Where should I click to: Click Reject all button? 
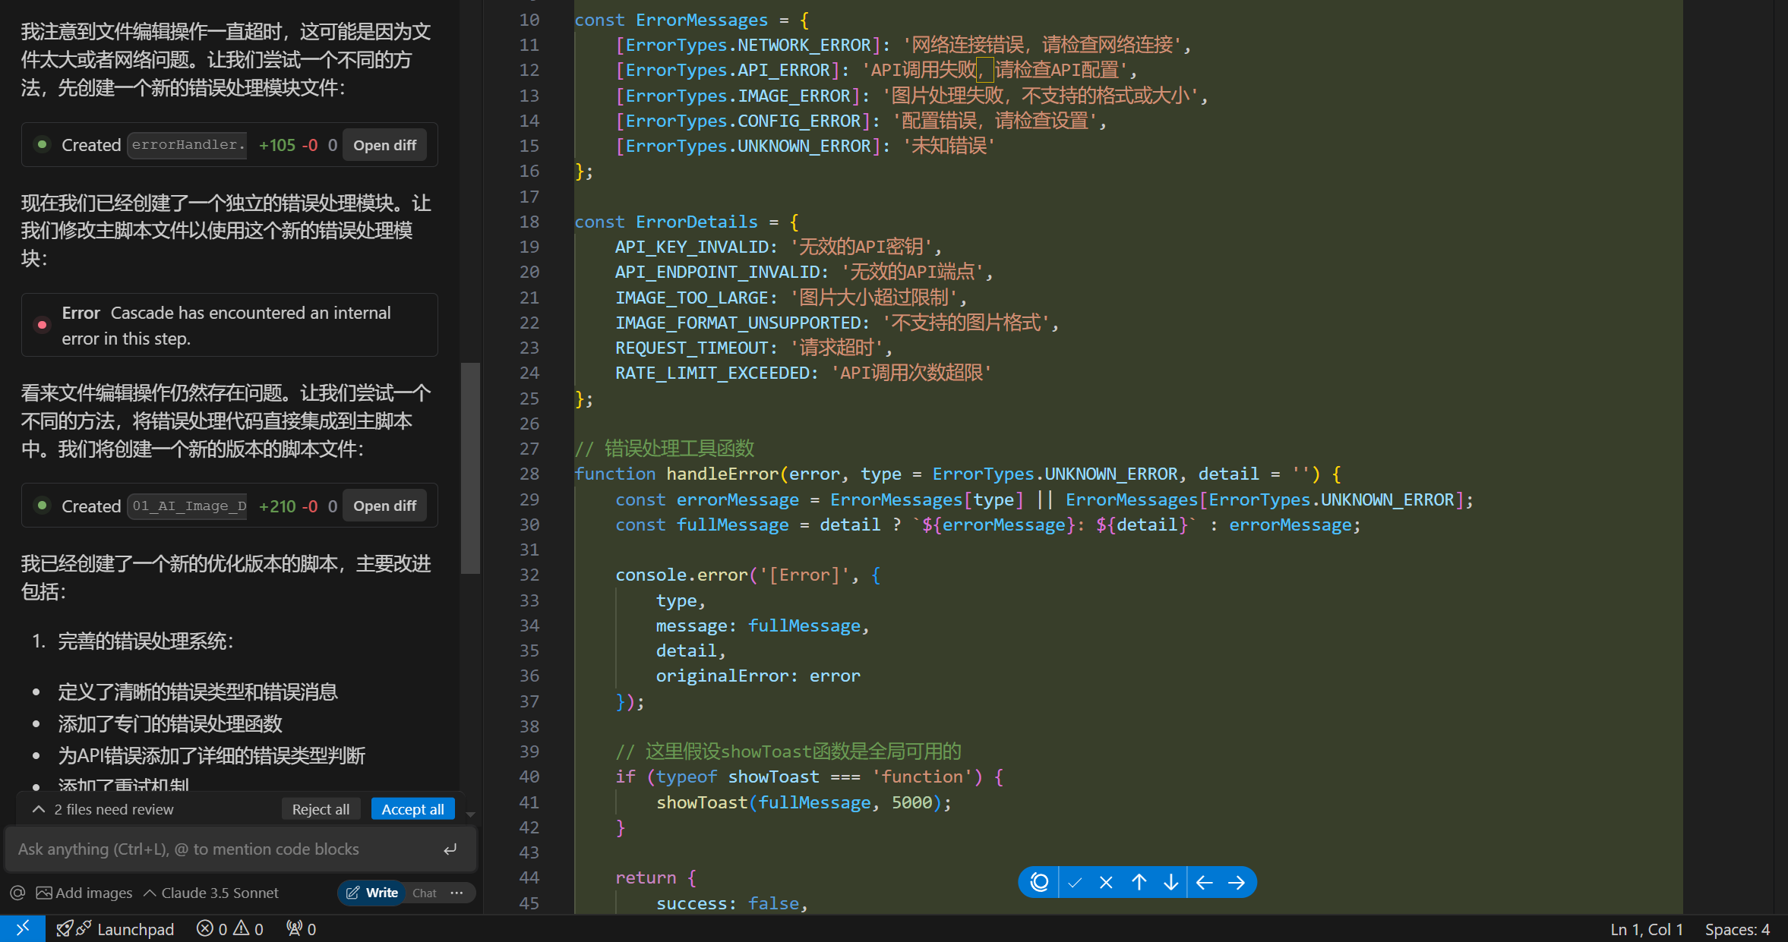coord(321,809)
